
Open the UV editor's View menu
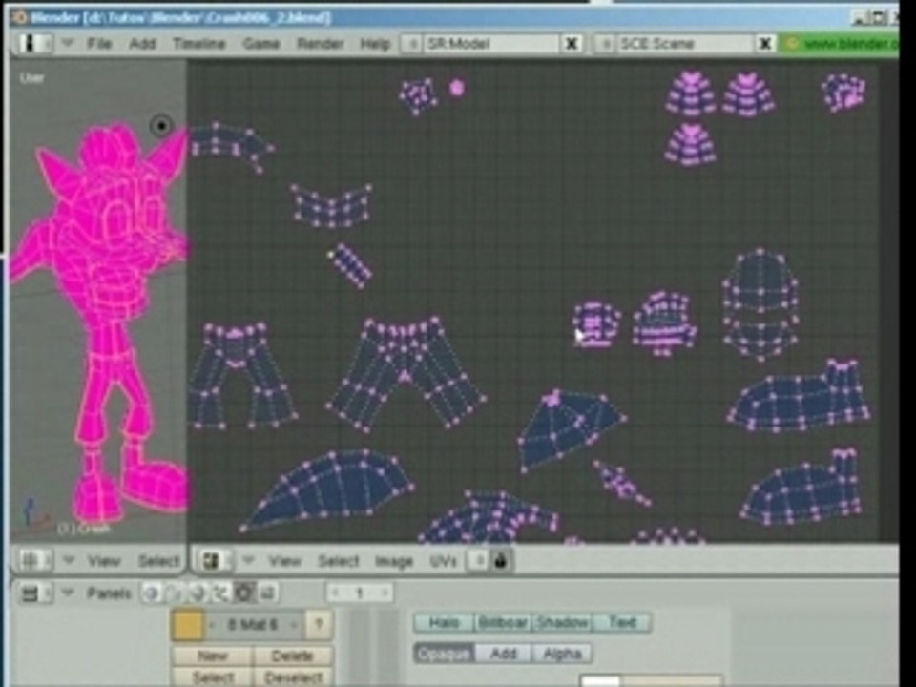coord(284,562)
